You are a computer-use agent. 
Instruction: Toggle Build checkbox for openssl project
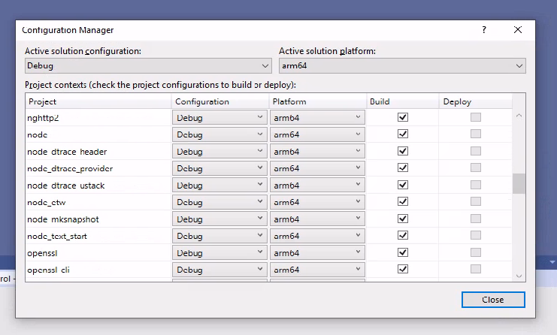(403, 252)
